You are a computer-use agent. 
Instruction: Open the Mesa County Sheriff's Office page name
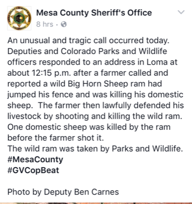click(94, 13)
